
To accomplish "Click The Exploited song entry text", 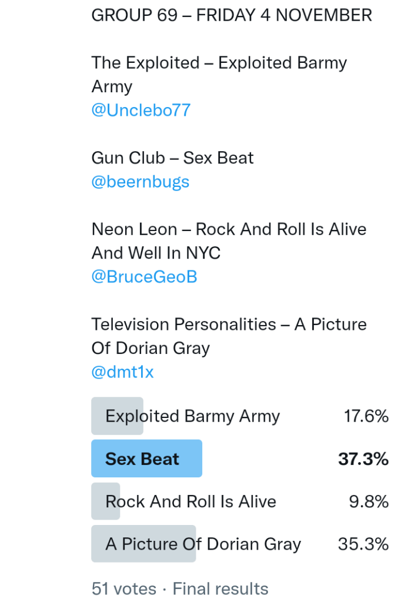I will tap(219, 63).
